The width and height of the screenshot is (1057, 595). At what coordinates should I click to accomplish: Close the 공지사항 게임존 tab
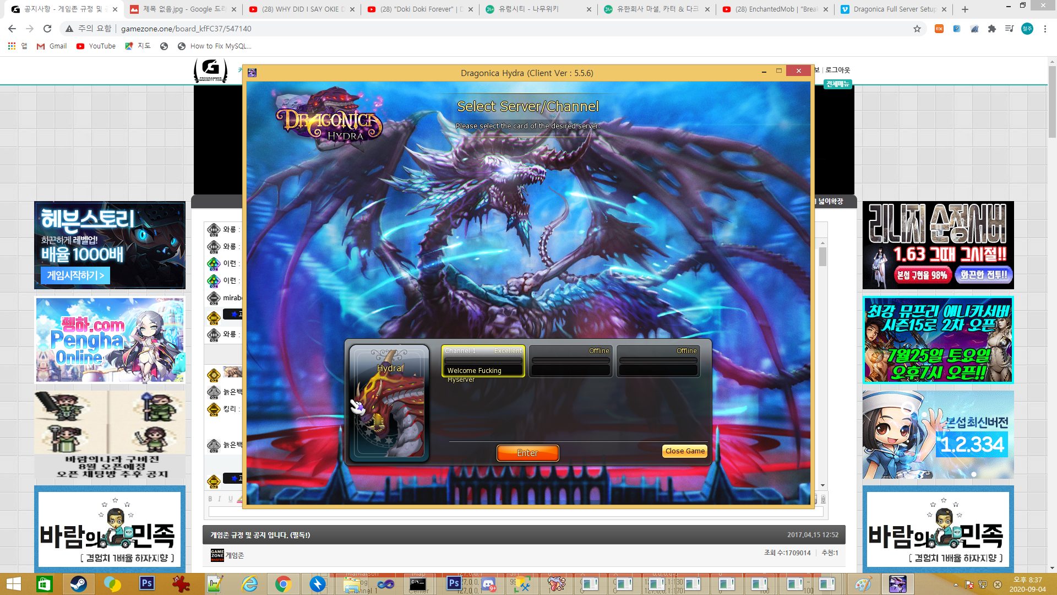pyautogui.click(x=115, y=9)
